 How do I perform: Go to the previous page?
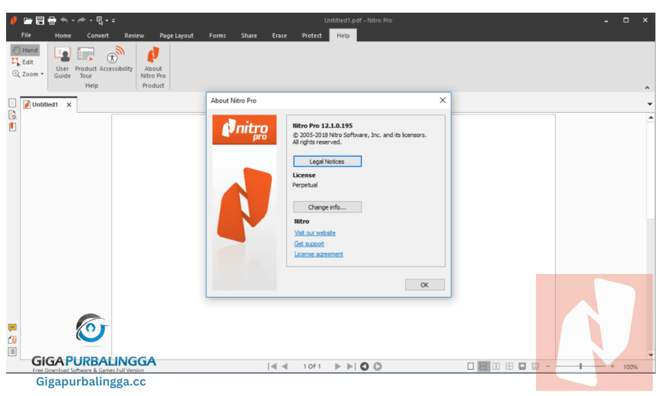[285, 366]
